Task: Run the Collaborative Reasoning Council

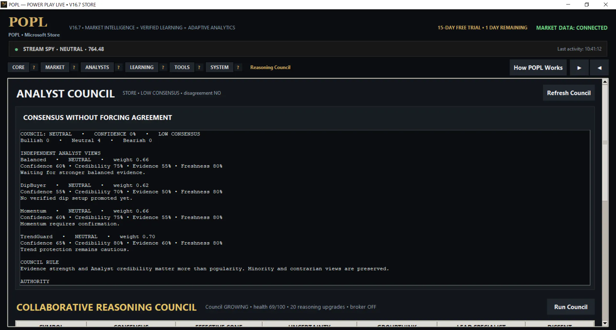Action: tap(571, 307)
